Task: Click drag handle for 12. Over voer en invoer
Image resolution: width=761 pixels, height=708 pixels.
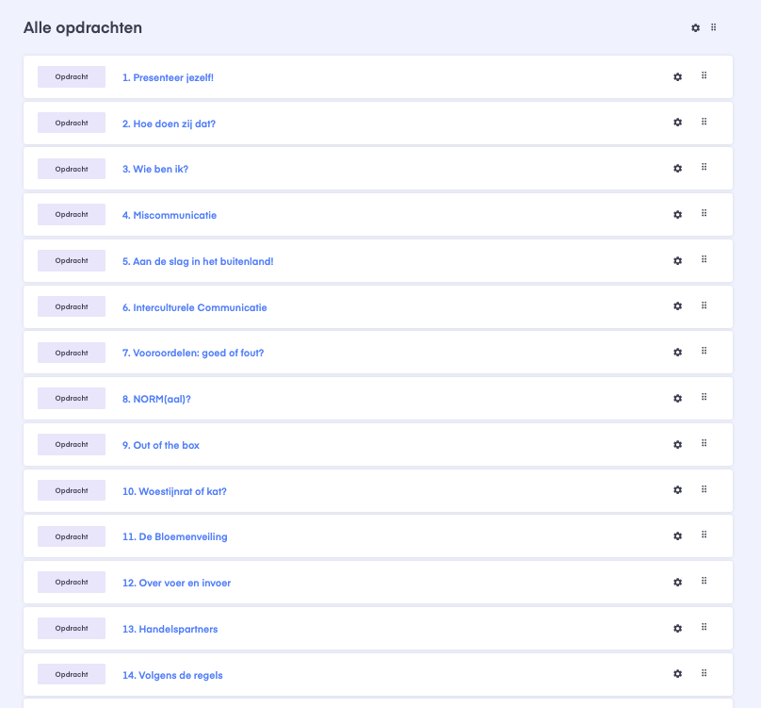Action: (x=704, y=581)
